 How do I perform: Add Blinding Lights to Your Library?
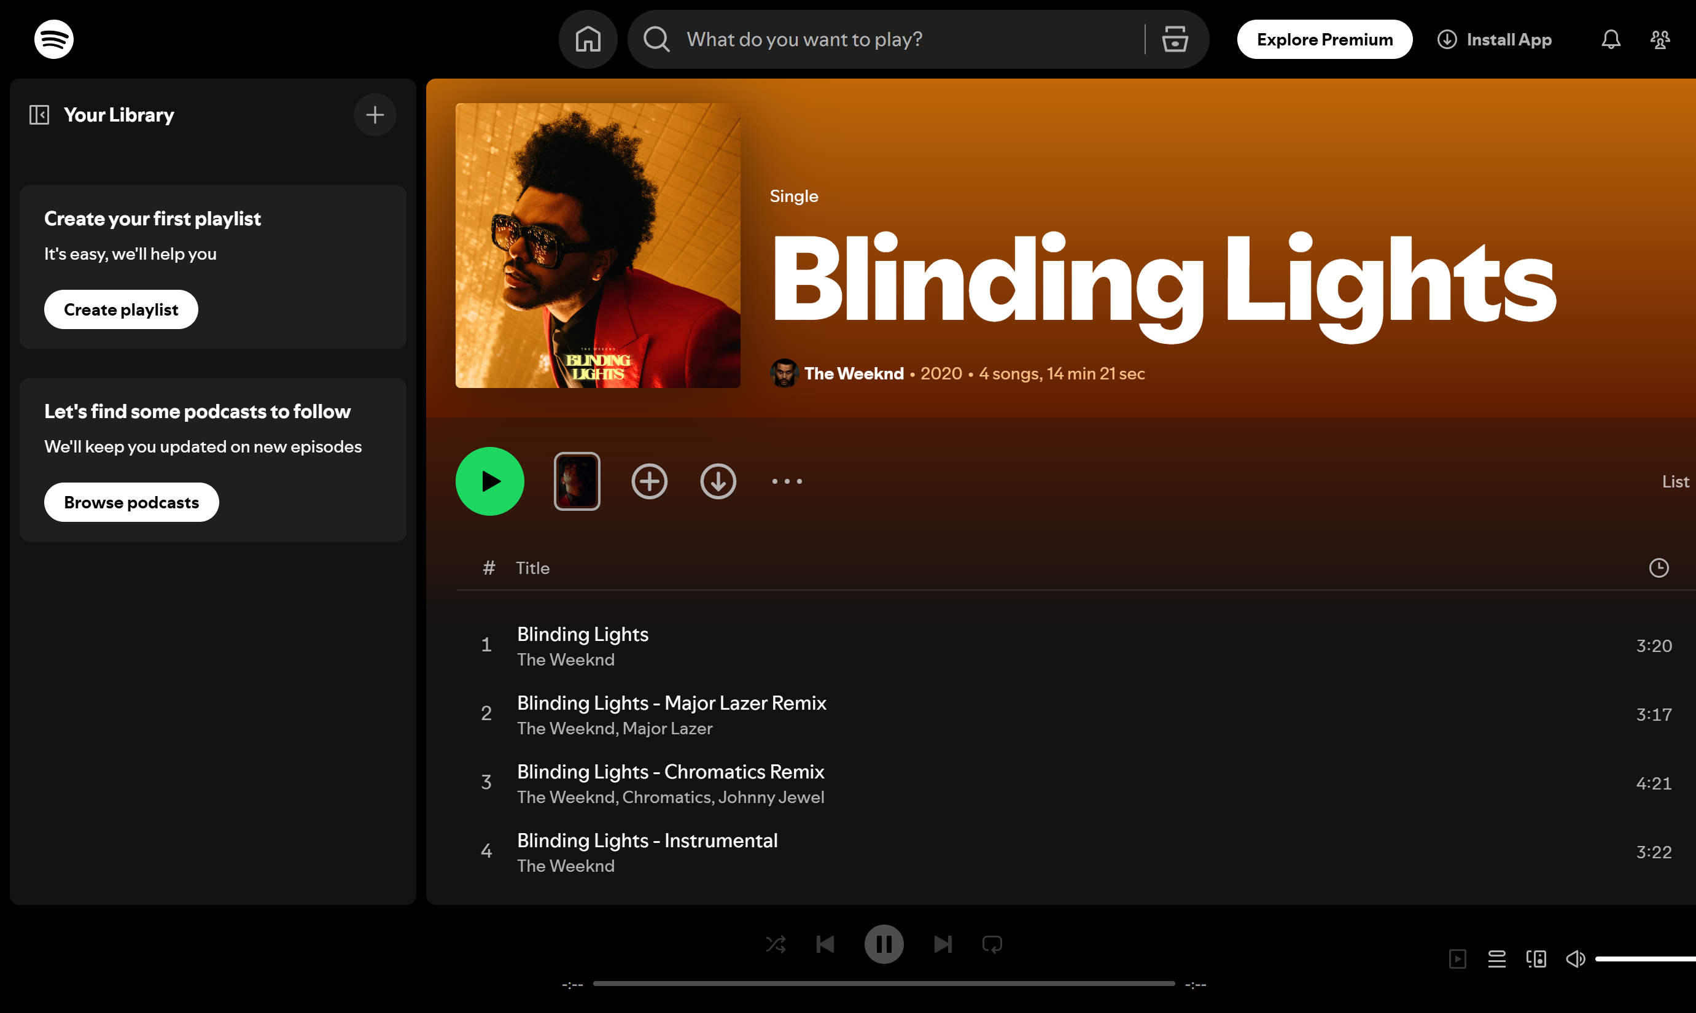(649, 481)
